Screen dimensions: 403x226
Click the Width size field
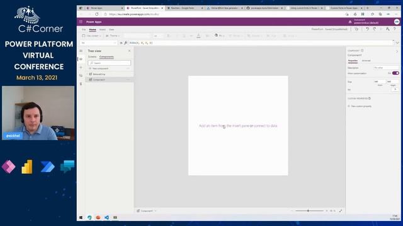click(380, 82)
